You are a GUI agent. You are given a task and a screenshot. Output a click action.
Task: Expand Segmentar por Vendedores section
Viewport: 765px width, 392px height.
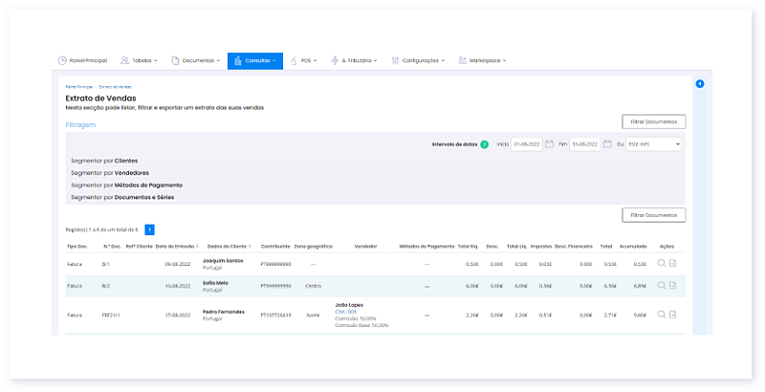pos(110,173)
